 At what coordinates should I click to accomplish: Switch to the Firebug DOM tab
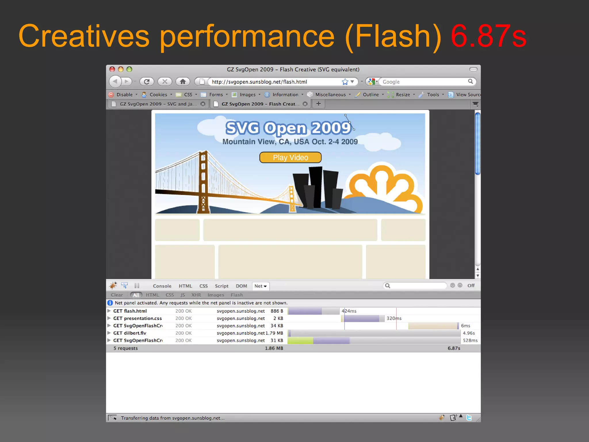point(241,286)
